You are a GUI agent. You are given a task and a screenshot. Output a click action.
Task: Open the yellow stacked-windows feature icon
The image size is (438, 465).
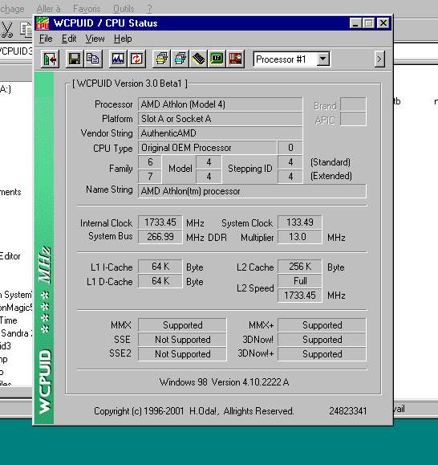pos(161,59)
